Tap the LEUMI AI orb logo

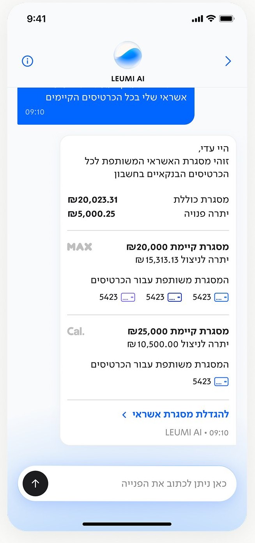tap(127, 55)
